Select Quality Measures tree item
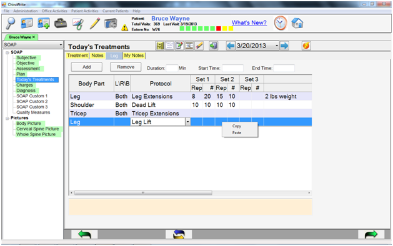 (x=33, y=113)
